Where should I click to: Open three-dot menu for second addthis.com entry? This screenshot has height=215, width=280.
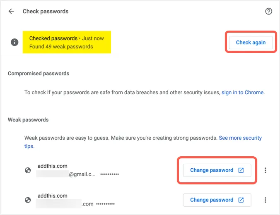[266, 200]
